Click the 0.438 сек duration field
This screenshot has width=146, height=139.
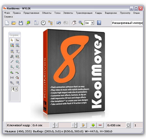(116, 125)
